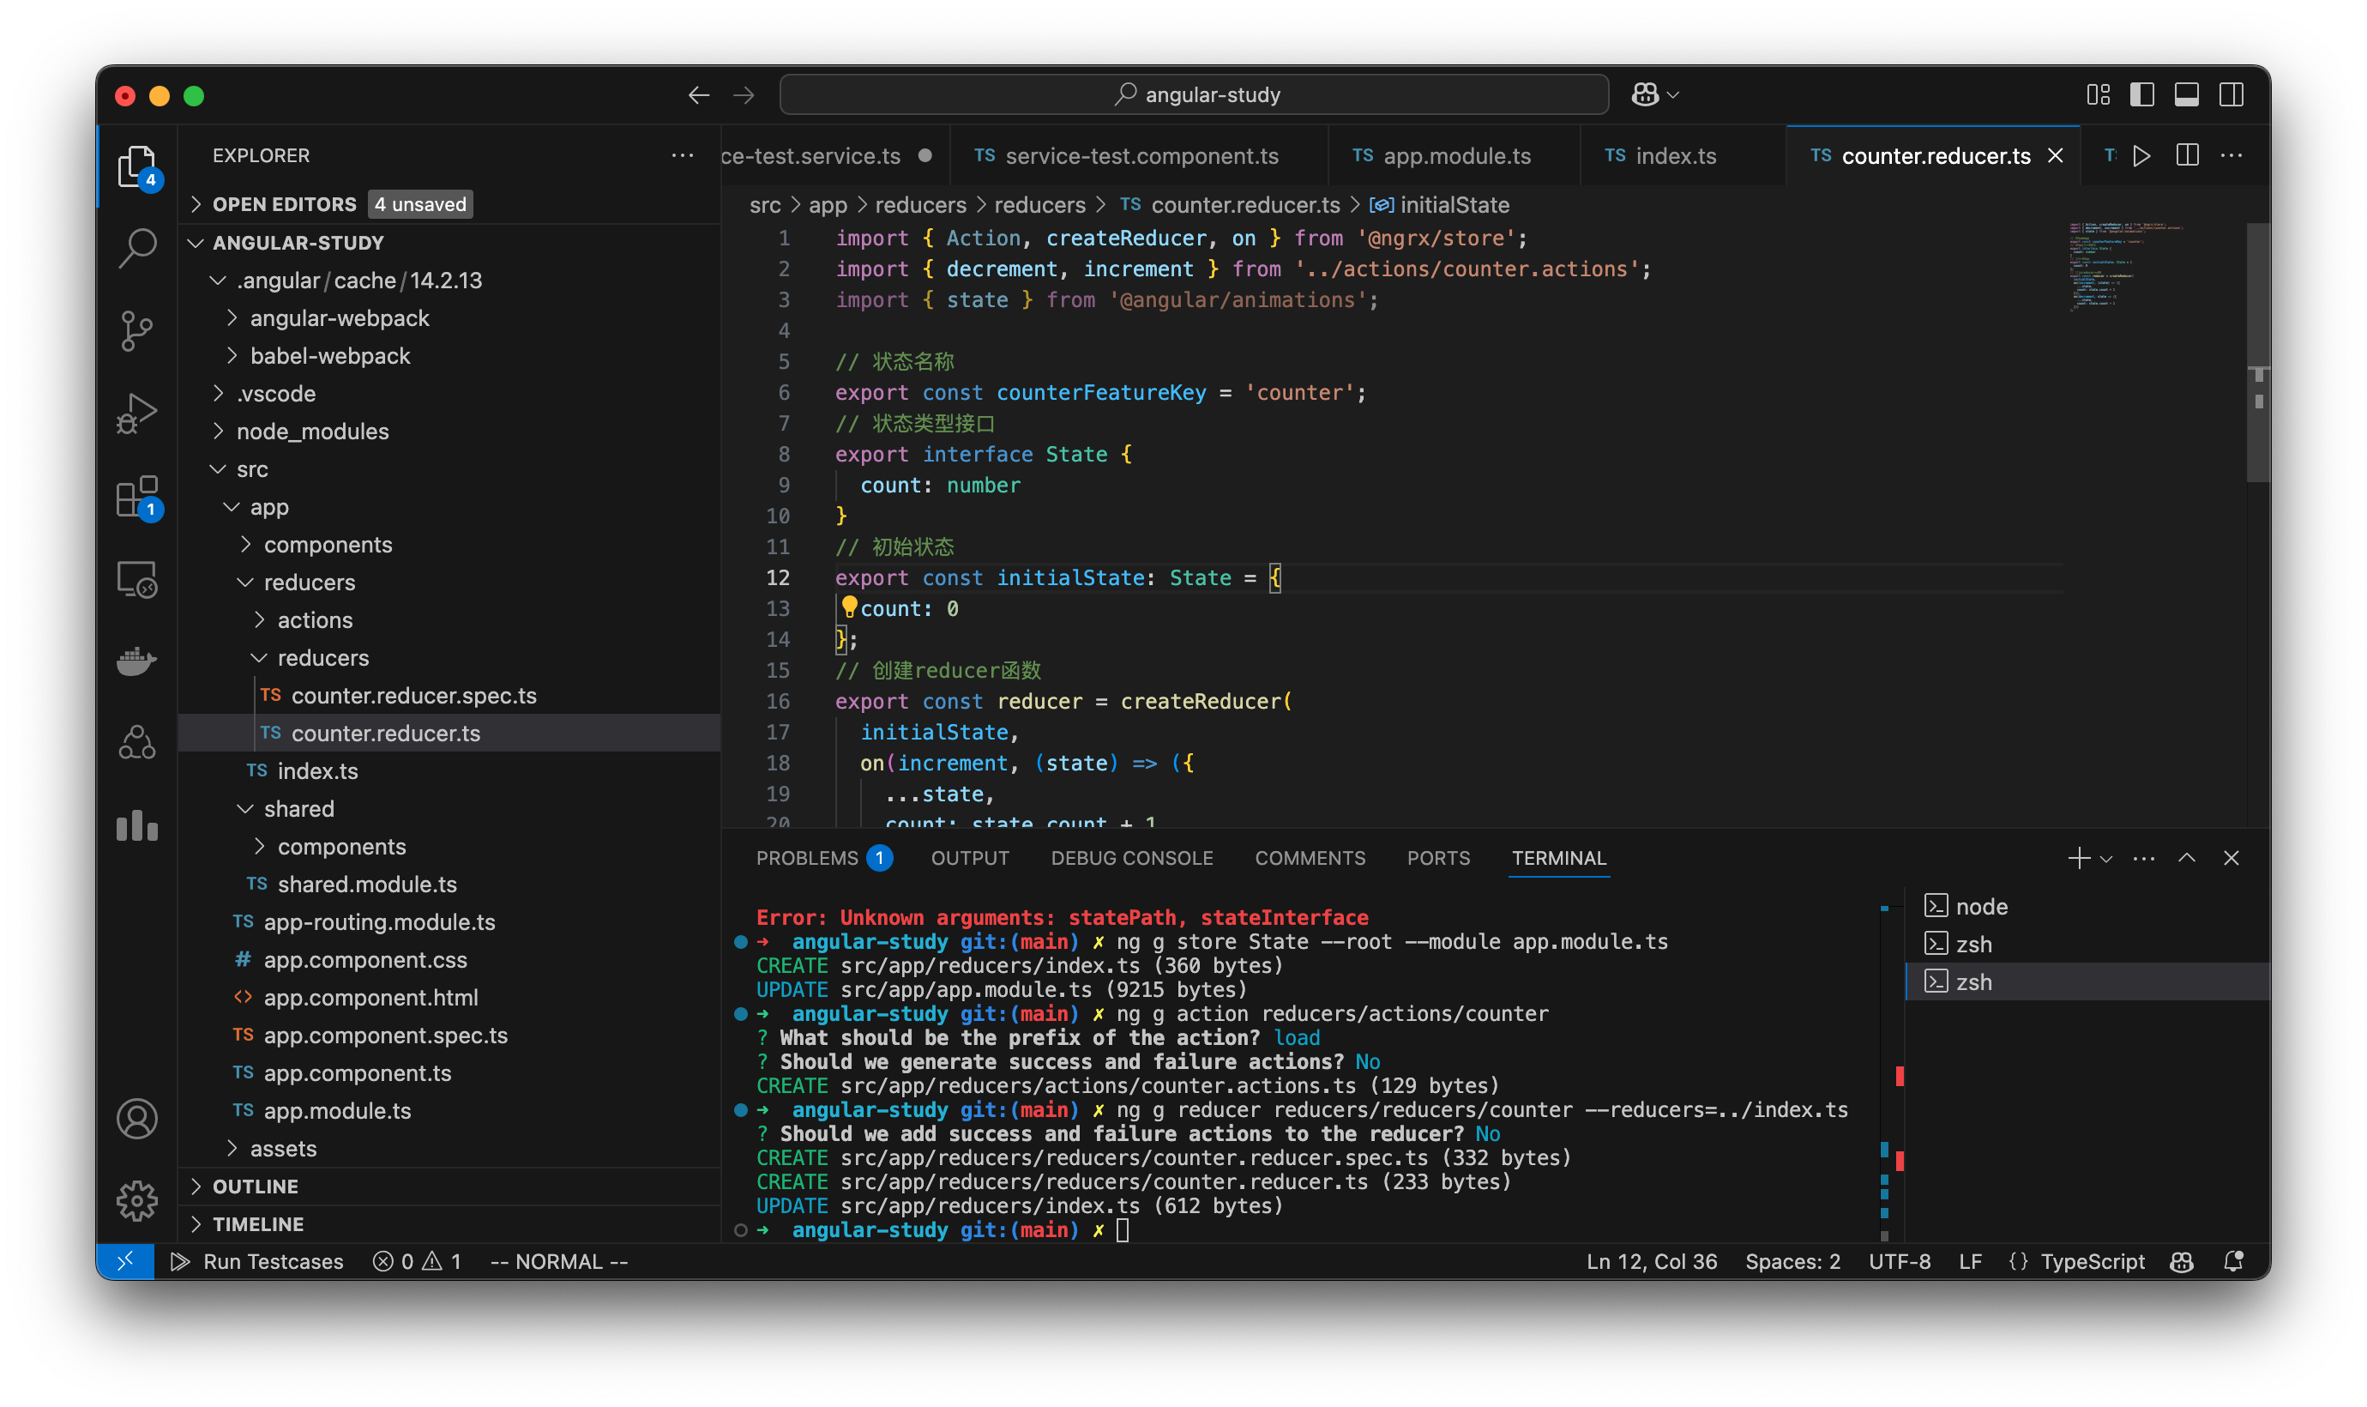This screenshot has width=2367, height=1407.
Task: Click warning indicator in status bar
Action: coord(438,1261)
